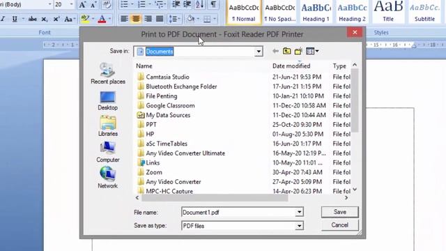Click the File name input field

coord(238,212)
